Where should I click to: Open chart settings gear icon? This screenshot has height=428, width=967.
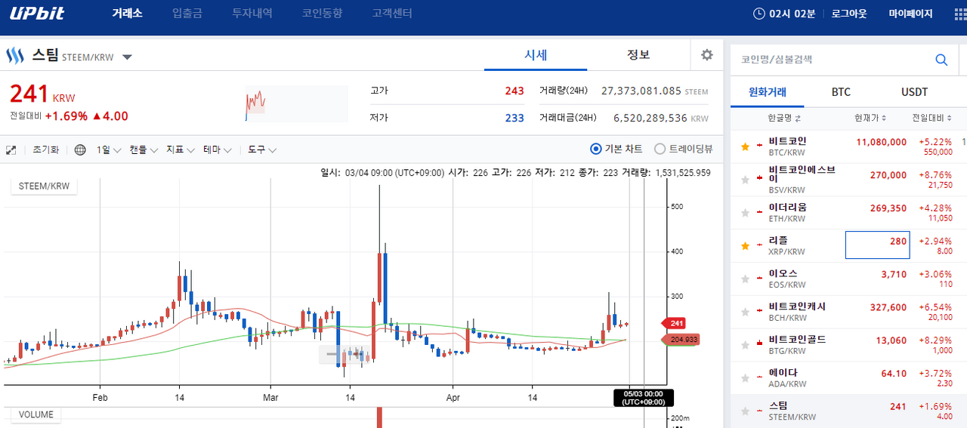coord(706,54)
